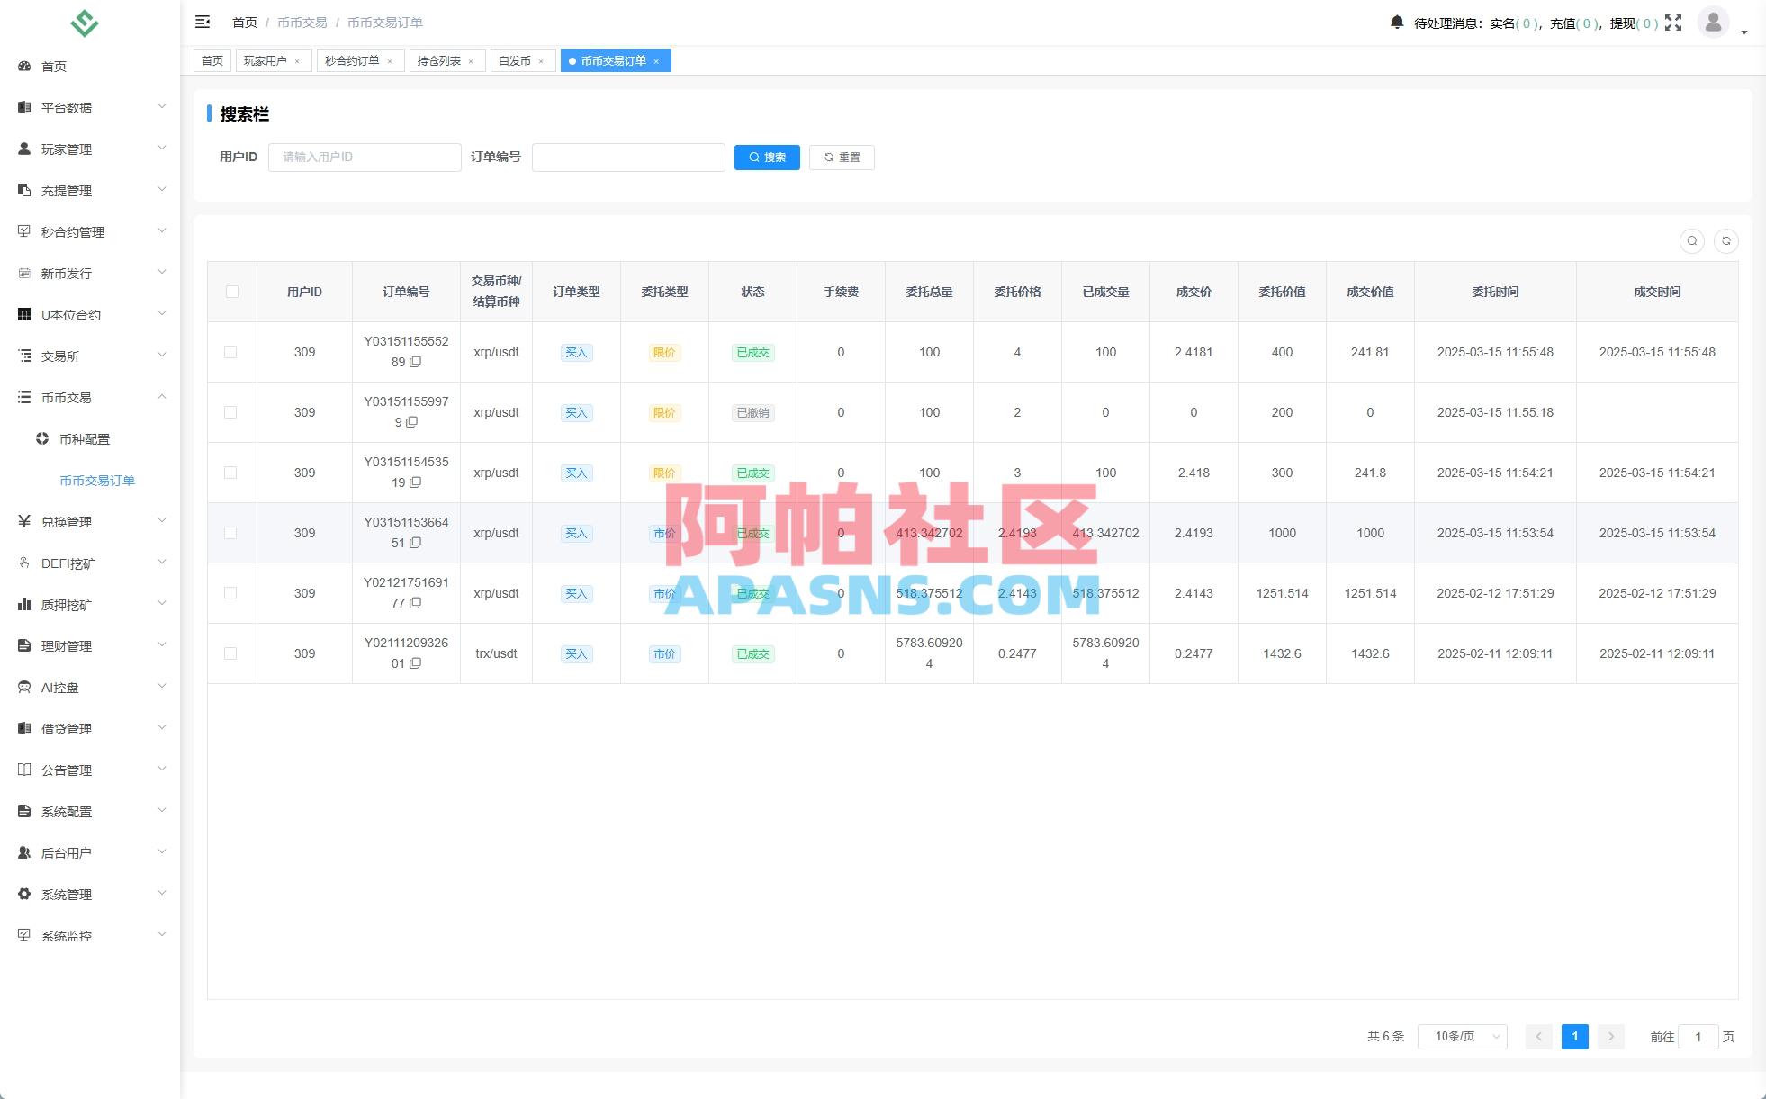Select the AI控盘 sidebar icon
1766x1099 pixels.
point(24,687)
